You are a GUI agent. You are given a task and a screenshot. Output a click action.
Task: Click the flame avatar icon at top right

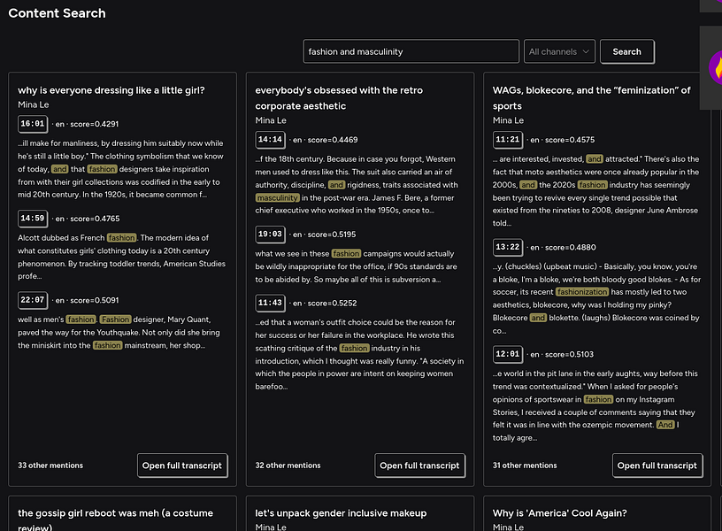pos(715,66)
